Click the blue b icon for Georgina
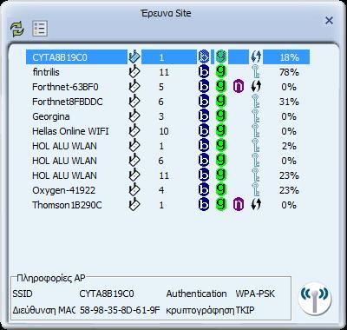 click(204, 116)
